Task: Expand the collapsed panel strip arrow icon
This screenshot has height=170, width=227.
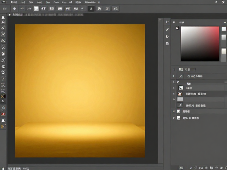Action: (167, 22)
